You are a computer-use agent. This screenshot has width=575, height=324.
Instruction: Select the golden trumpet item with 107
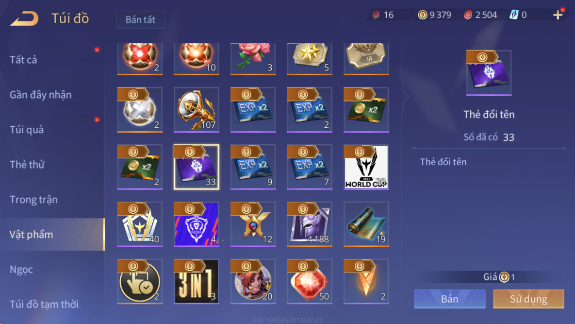[x=196, y=110]
